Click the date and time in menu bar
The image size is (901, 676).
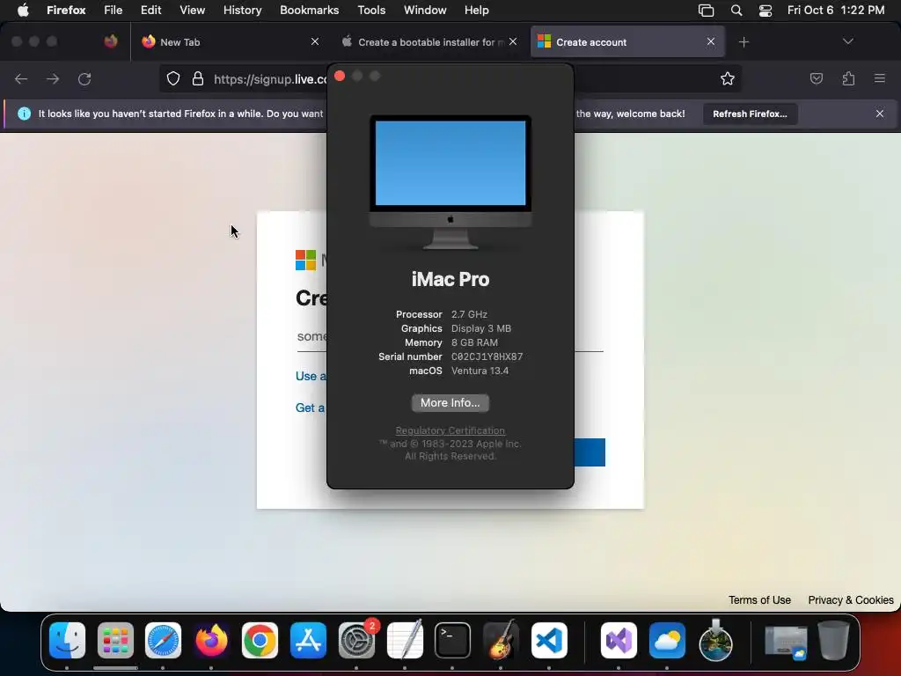coord(836,11)
